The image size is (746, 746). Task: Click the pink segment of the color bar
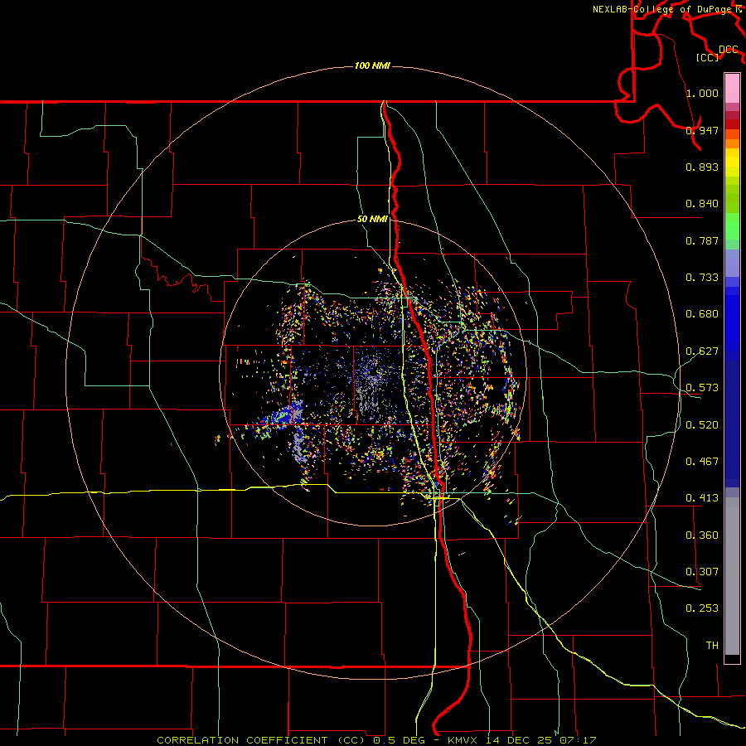(x=732, y=88)
